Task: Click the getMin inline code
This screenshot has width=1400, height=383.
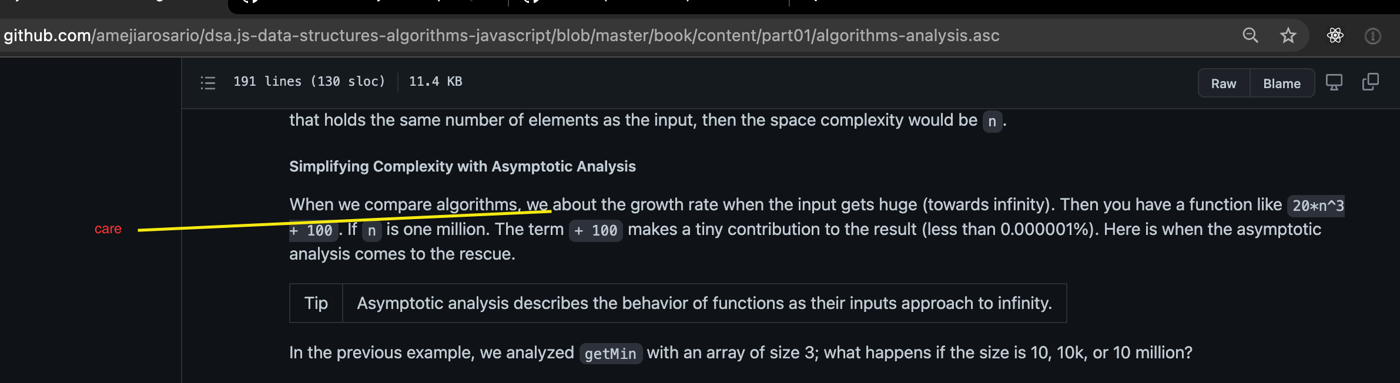Action: click(610, 354)
